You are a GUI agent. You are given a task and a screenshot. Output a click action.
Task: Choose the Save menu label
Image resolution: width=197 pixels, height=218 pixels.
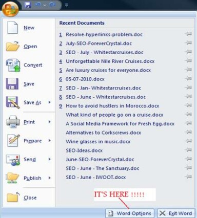(29, 84)
